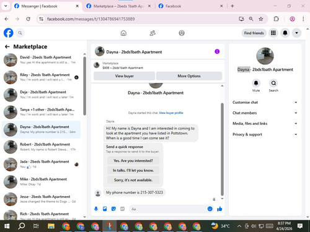Open a new browser tab
The width and height of the screenshot is (310, 232).
pos(232,6)
